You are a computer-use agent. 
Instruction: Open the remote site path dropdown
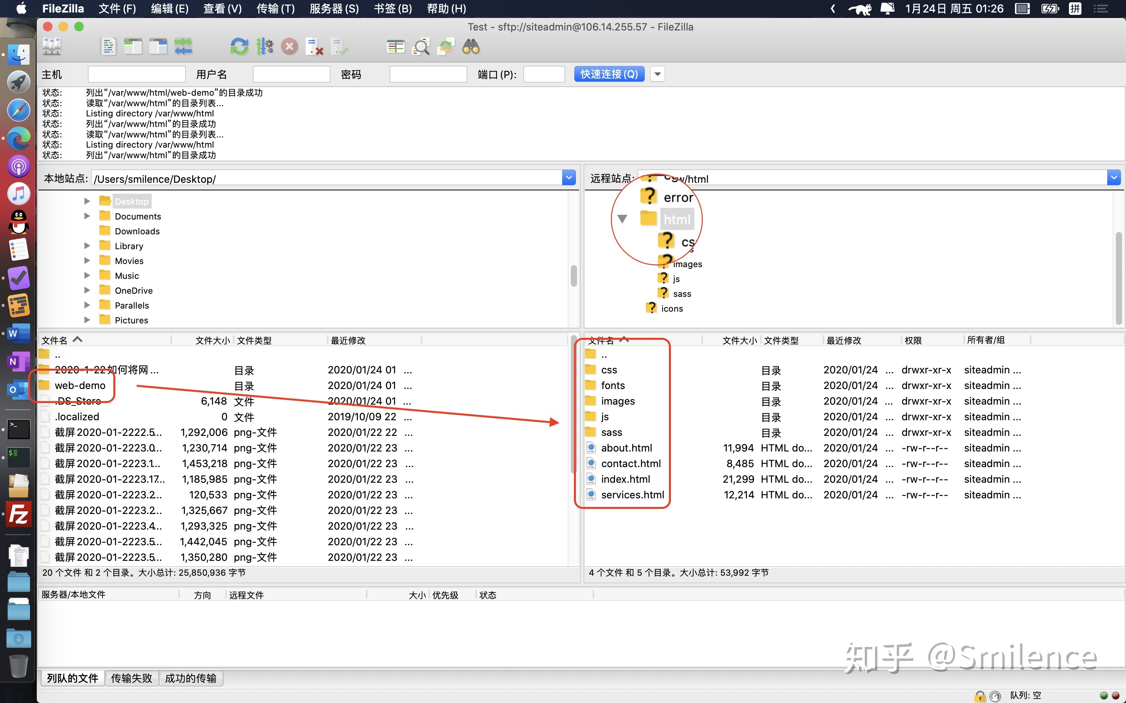1114,177
